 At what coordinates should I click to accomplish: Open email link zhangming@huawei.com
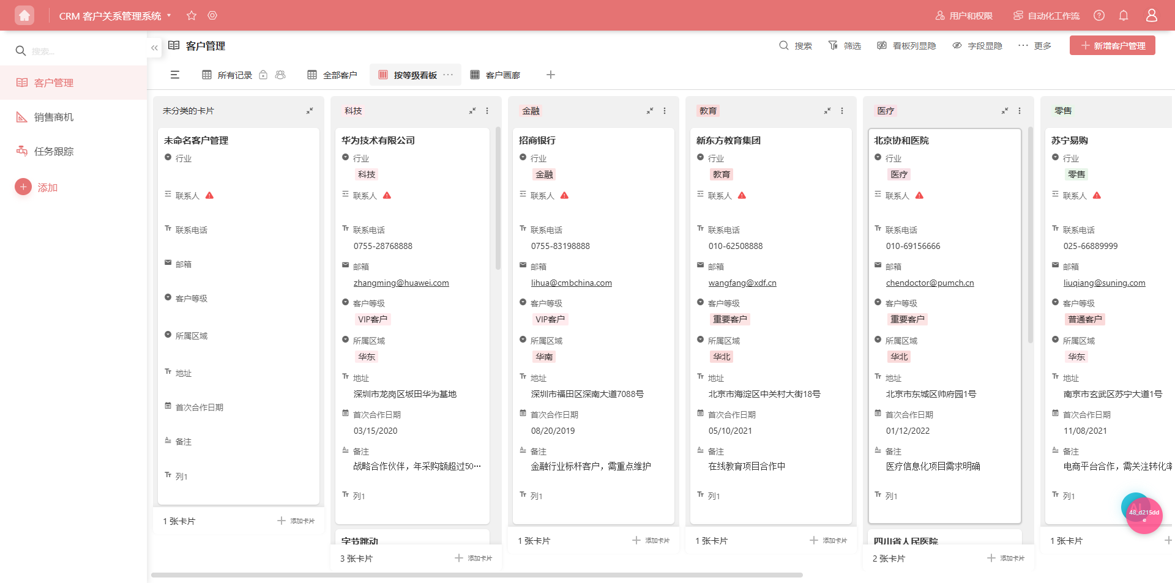401,283
